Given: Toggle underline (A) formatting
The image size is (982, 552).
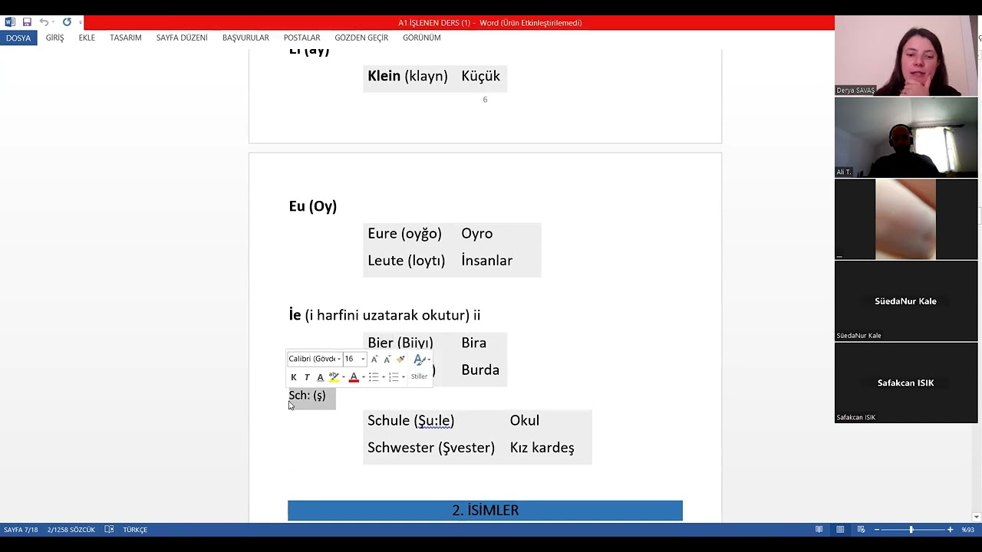Looking at the screenshot, I should (x=320, y=377).
